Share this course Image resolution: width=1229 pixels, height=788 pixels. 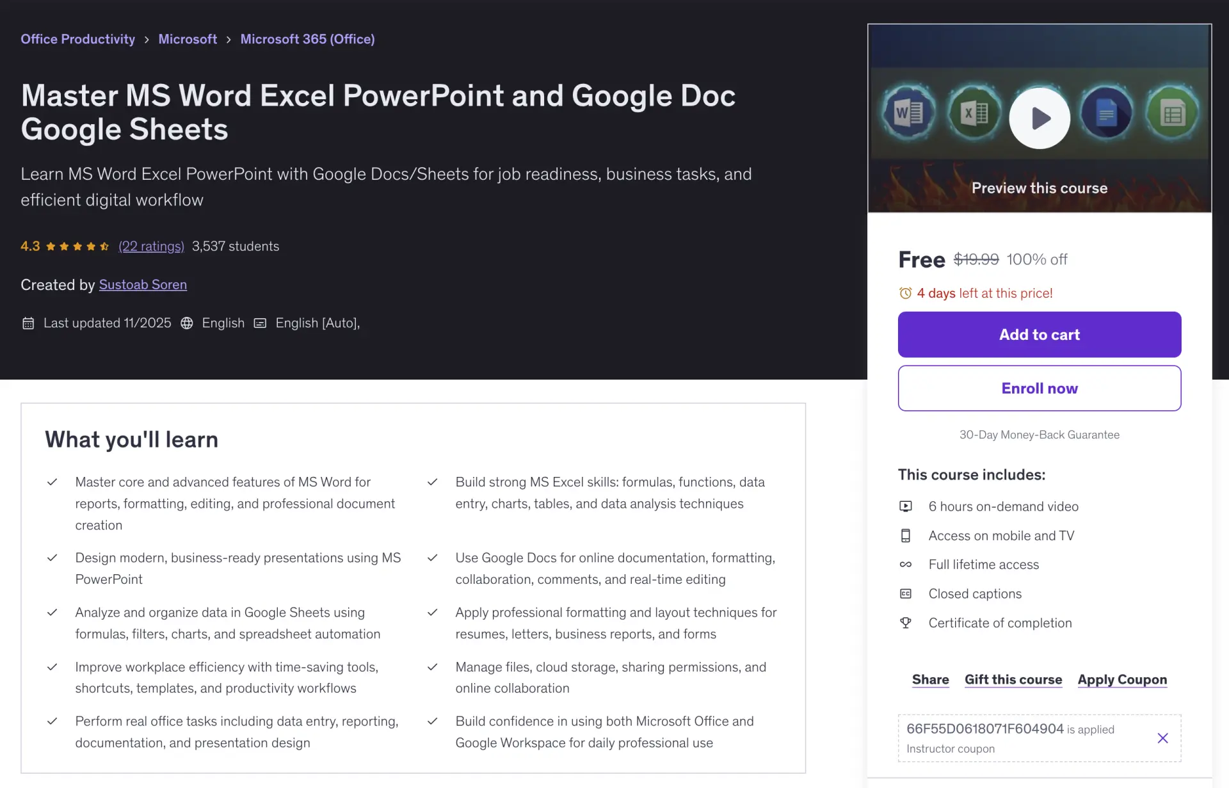[x=930, y=680]
